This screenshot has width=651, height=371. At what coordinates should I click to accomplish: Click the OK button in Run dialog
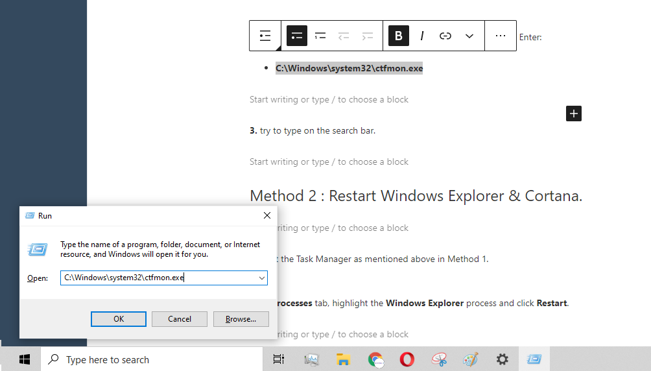pyautogui.click(x=119, y=318)
